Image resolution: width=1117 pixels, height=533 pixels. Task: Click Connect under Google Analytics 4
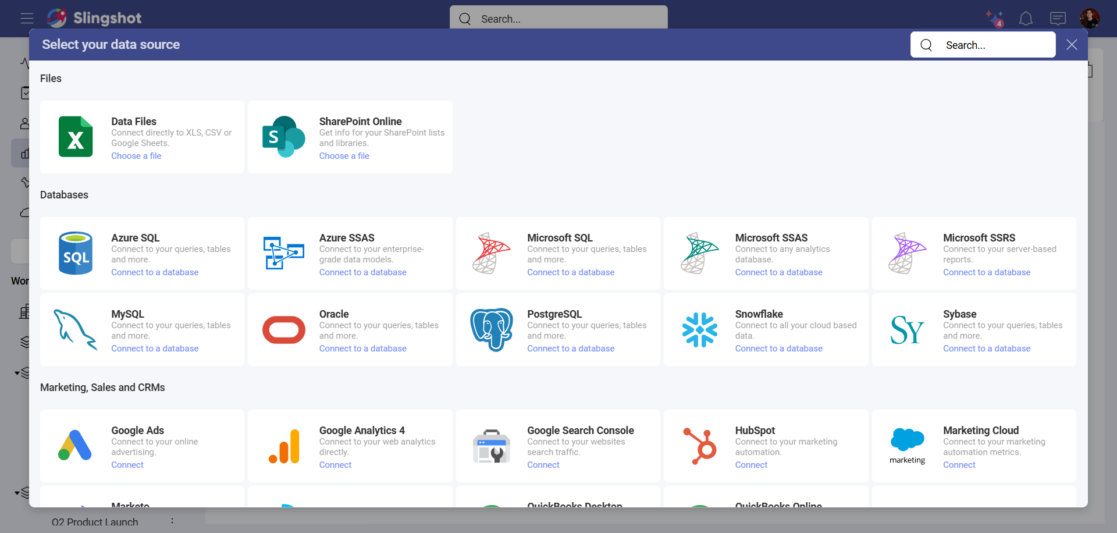tap(335, 465)
